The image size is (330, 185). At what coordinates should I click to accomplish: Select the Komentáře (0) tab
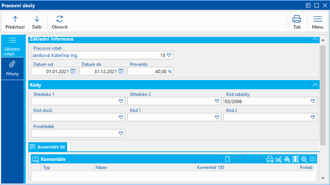pos(48,147)
